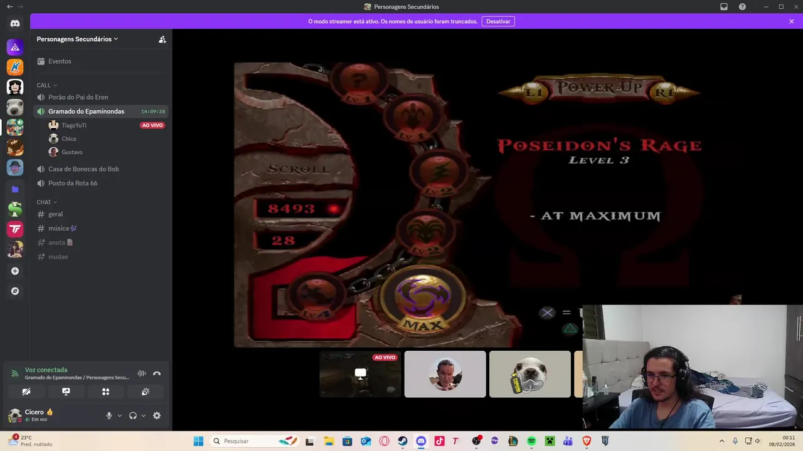Screen dimensions: 803x451
Task: Join Posto da Rota 66 voice channel
Action: [101, 183]
